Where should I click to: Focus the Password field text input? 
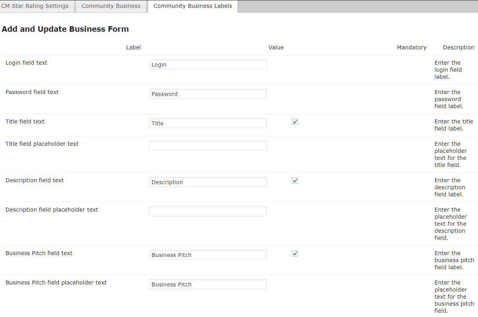click(x=207, y=94)
